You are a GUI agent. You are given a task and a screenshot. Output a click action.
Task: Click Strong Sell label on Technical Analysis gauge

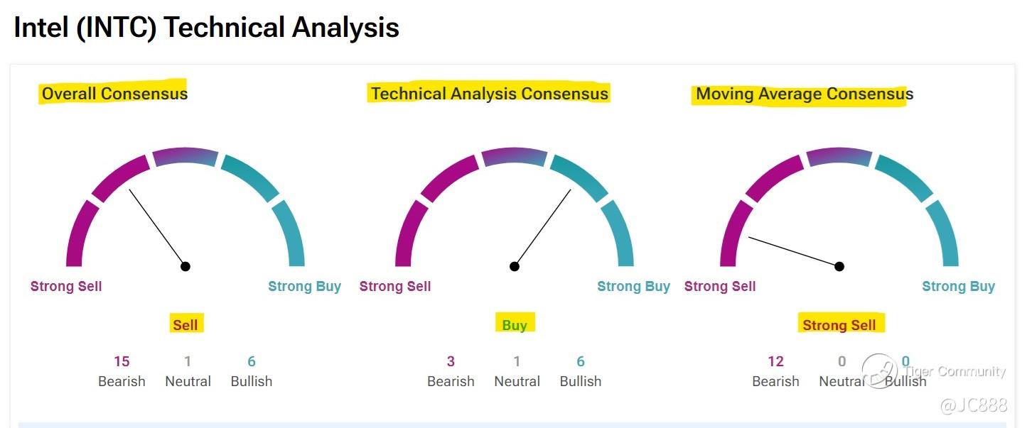pos(395,287)
